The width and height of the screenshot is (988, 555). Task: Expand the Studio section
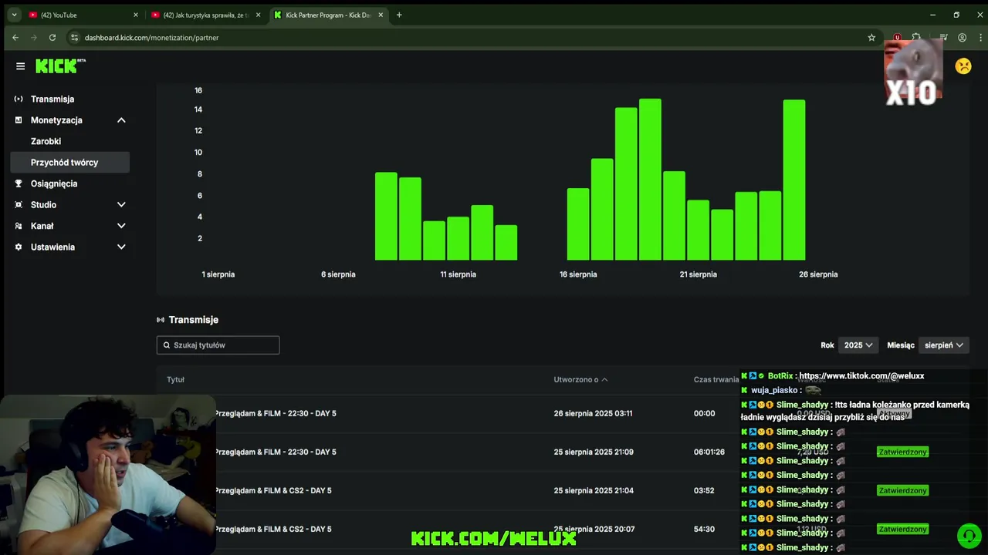coord(121,205)
